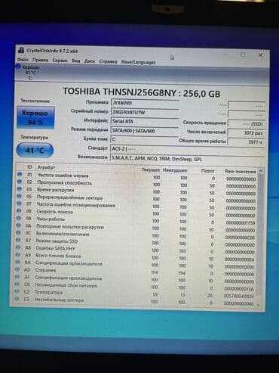This screenshot has width=279, height=373.
Task: Select the text Часы работы
Action: pyautogui.click(x=51, y=219)
